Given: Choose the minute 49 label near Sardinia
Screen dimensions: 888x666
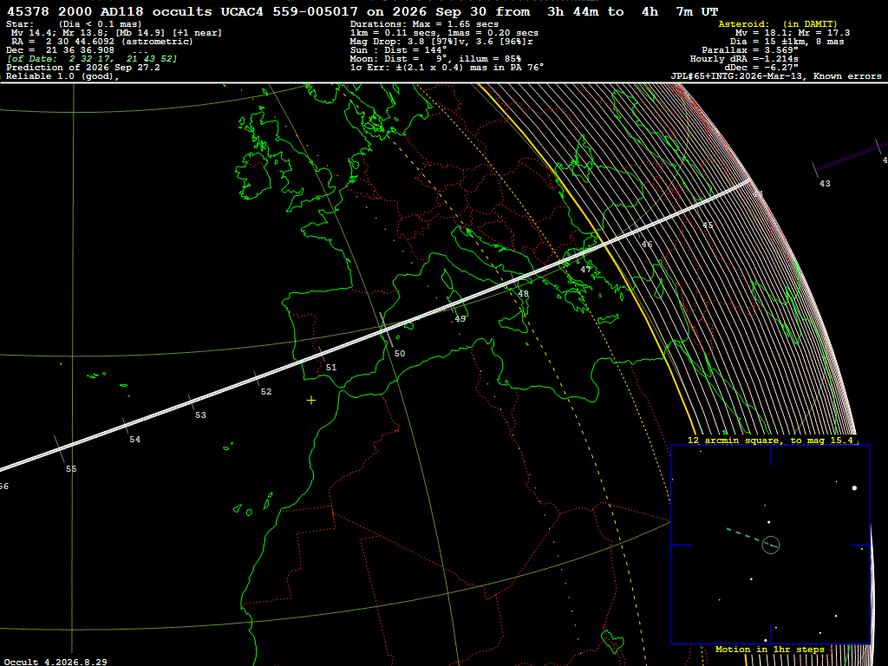Looking at the screenshot, I should 460,319.
